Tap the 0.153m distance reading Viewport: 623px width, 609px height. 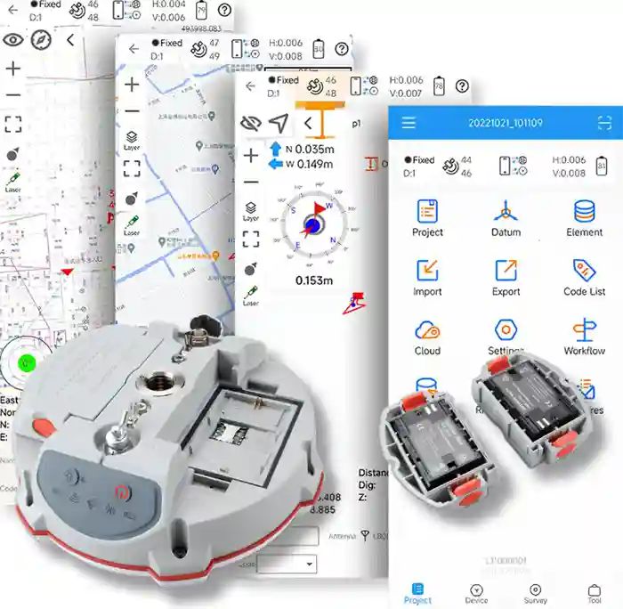click(314, 280)
